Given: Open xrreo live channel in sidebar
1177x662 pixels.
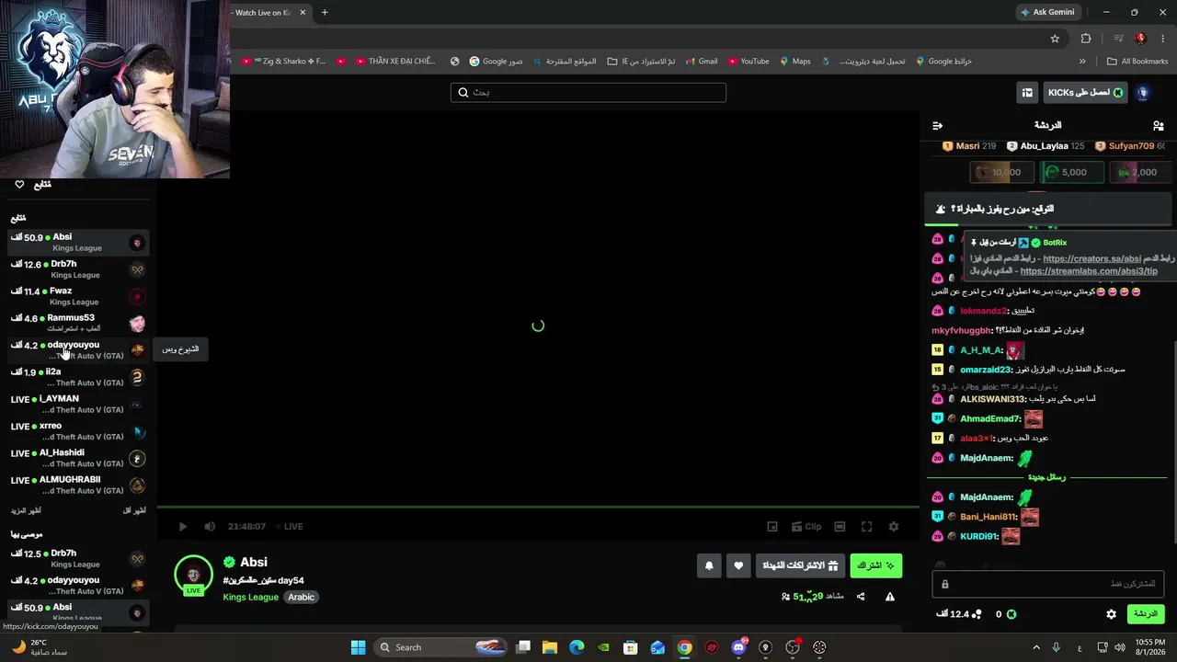Looking at the screenshot, I should pos(78,431).
